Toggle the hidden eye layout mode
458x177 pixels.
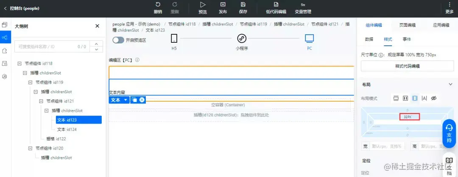click(434, 98)
